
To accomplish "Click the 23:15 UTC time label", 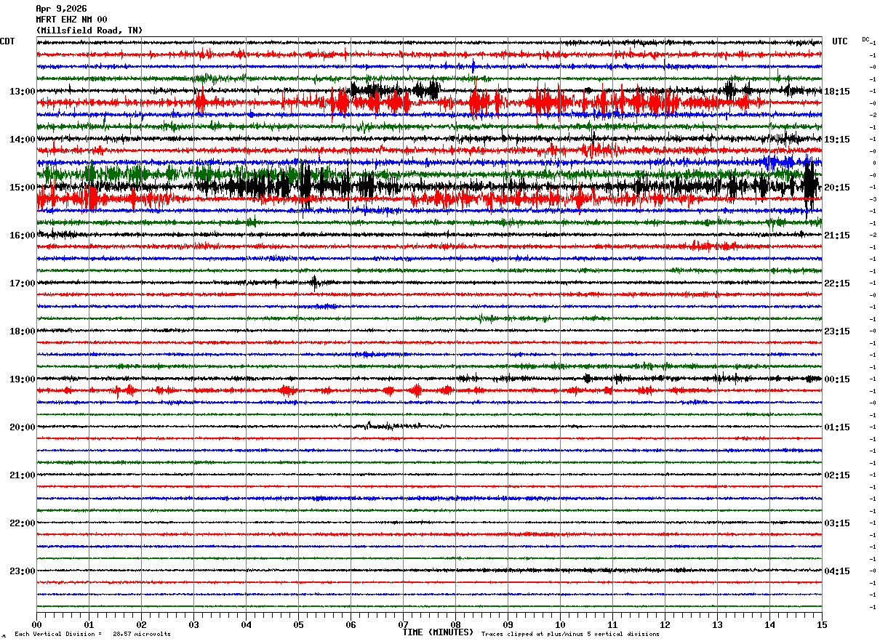I will pos(837,331).
